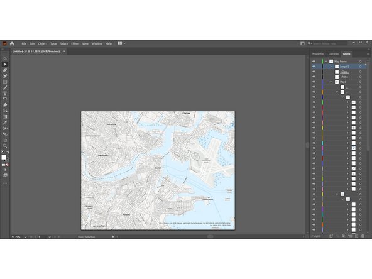The height and width of the screenshot is (279, 372).
Task: Open the Layers panel options menu
Action: click(368, 54)
